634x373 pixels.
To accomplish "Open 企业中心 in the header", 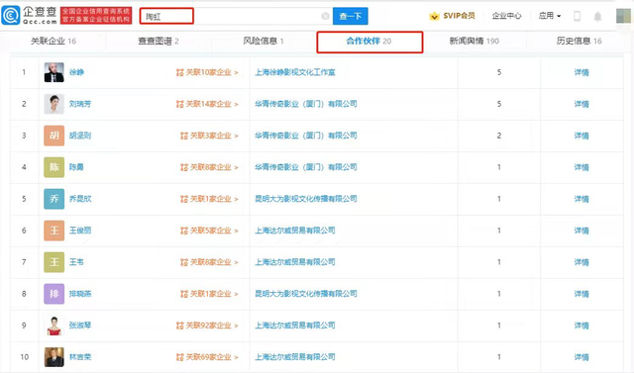I will pyautogui.click(x=506, y=16).
